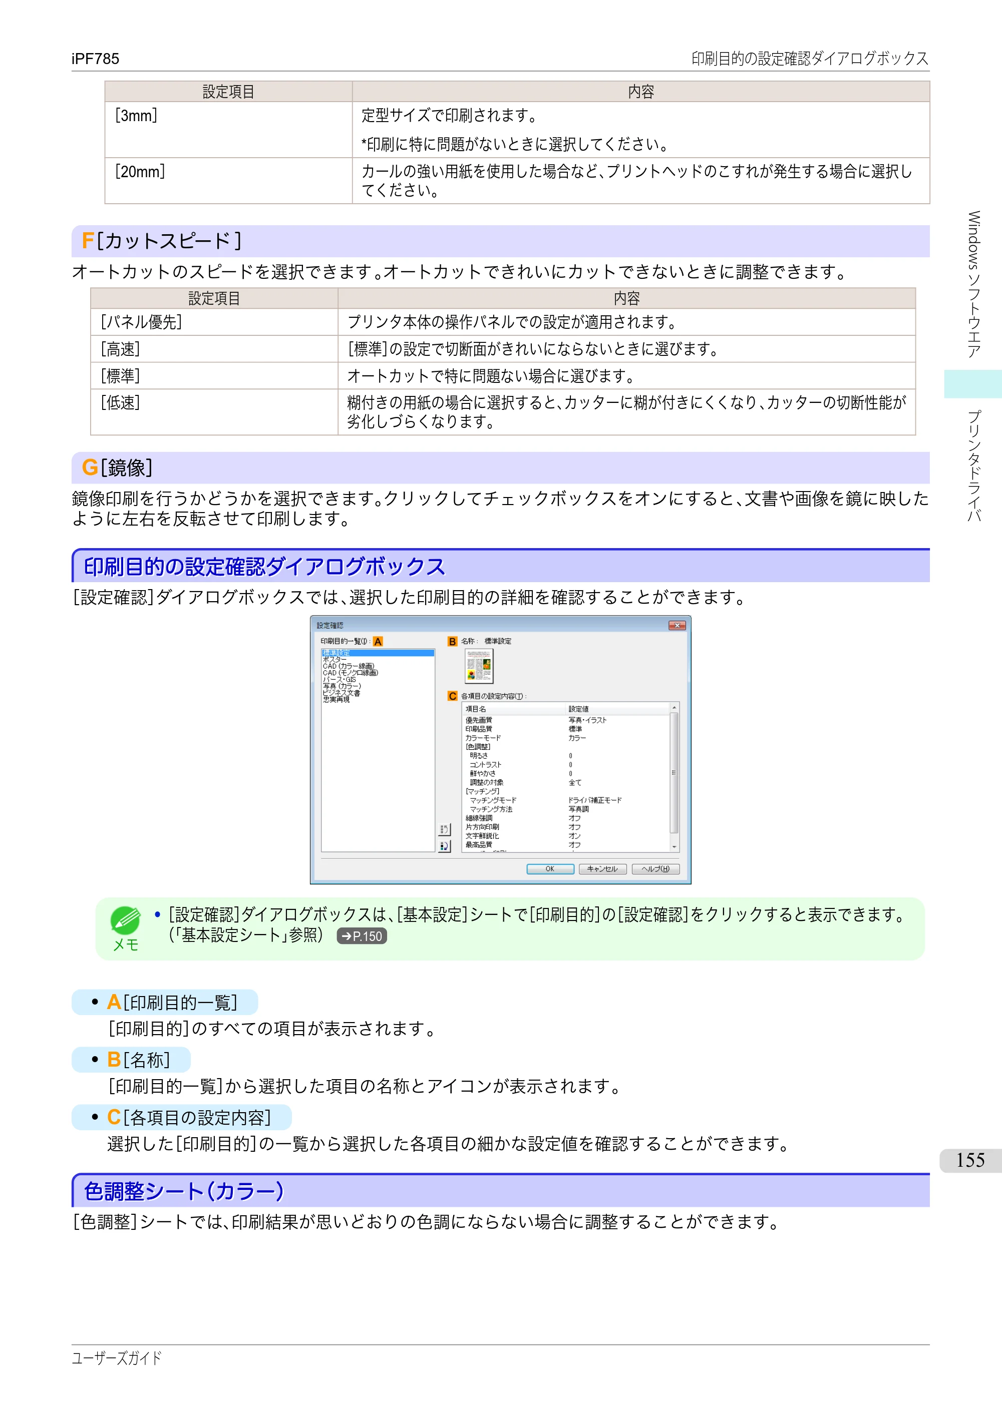Image resolution: width=1002 pixels, height=1416 pixels.
Task: Select ポスター in the print purpose list
Action: coord(378,659)
